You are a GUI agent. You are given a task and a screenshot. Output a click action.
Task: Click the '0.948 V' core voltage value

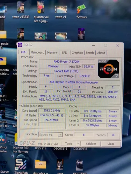(85, 76)
